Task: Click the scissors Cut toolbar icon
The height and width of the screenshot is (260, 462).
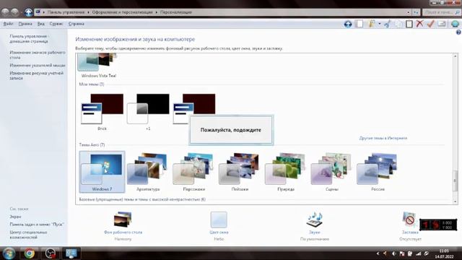Action: [x=388, y=24]
